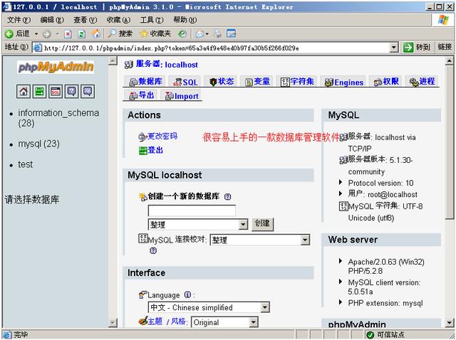Open the SQL tab
The height and width of the screenshot is (340, 456).
click(185, 83)
